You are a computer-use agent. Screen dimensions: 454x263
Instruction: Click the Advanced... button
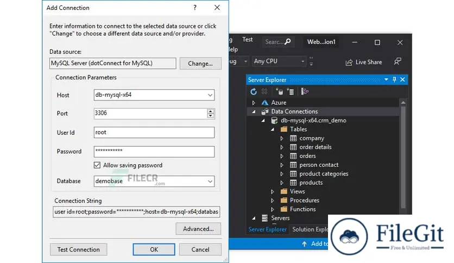click(198, 229)
